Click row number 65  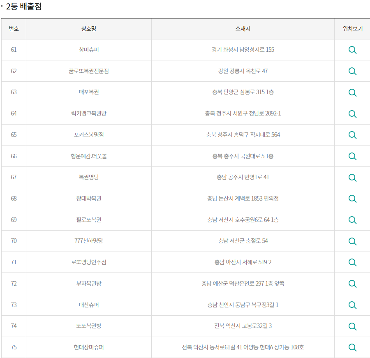pos(14,134)
